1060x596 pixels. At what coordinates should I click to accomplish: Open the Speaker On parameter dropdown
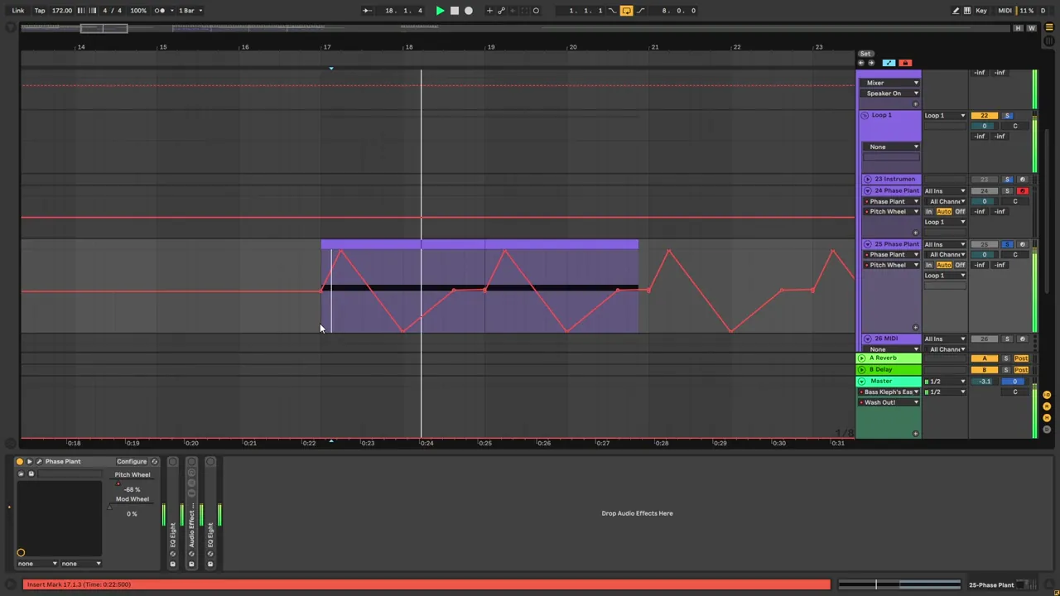coord(891,94)
